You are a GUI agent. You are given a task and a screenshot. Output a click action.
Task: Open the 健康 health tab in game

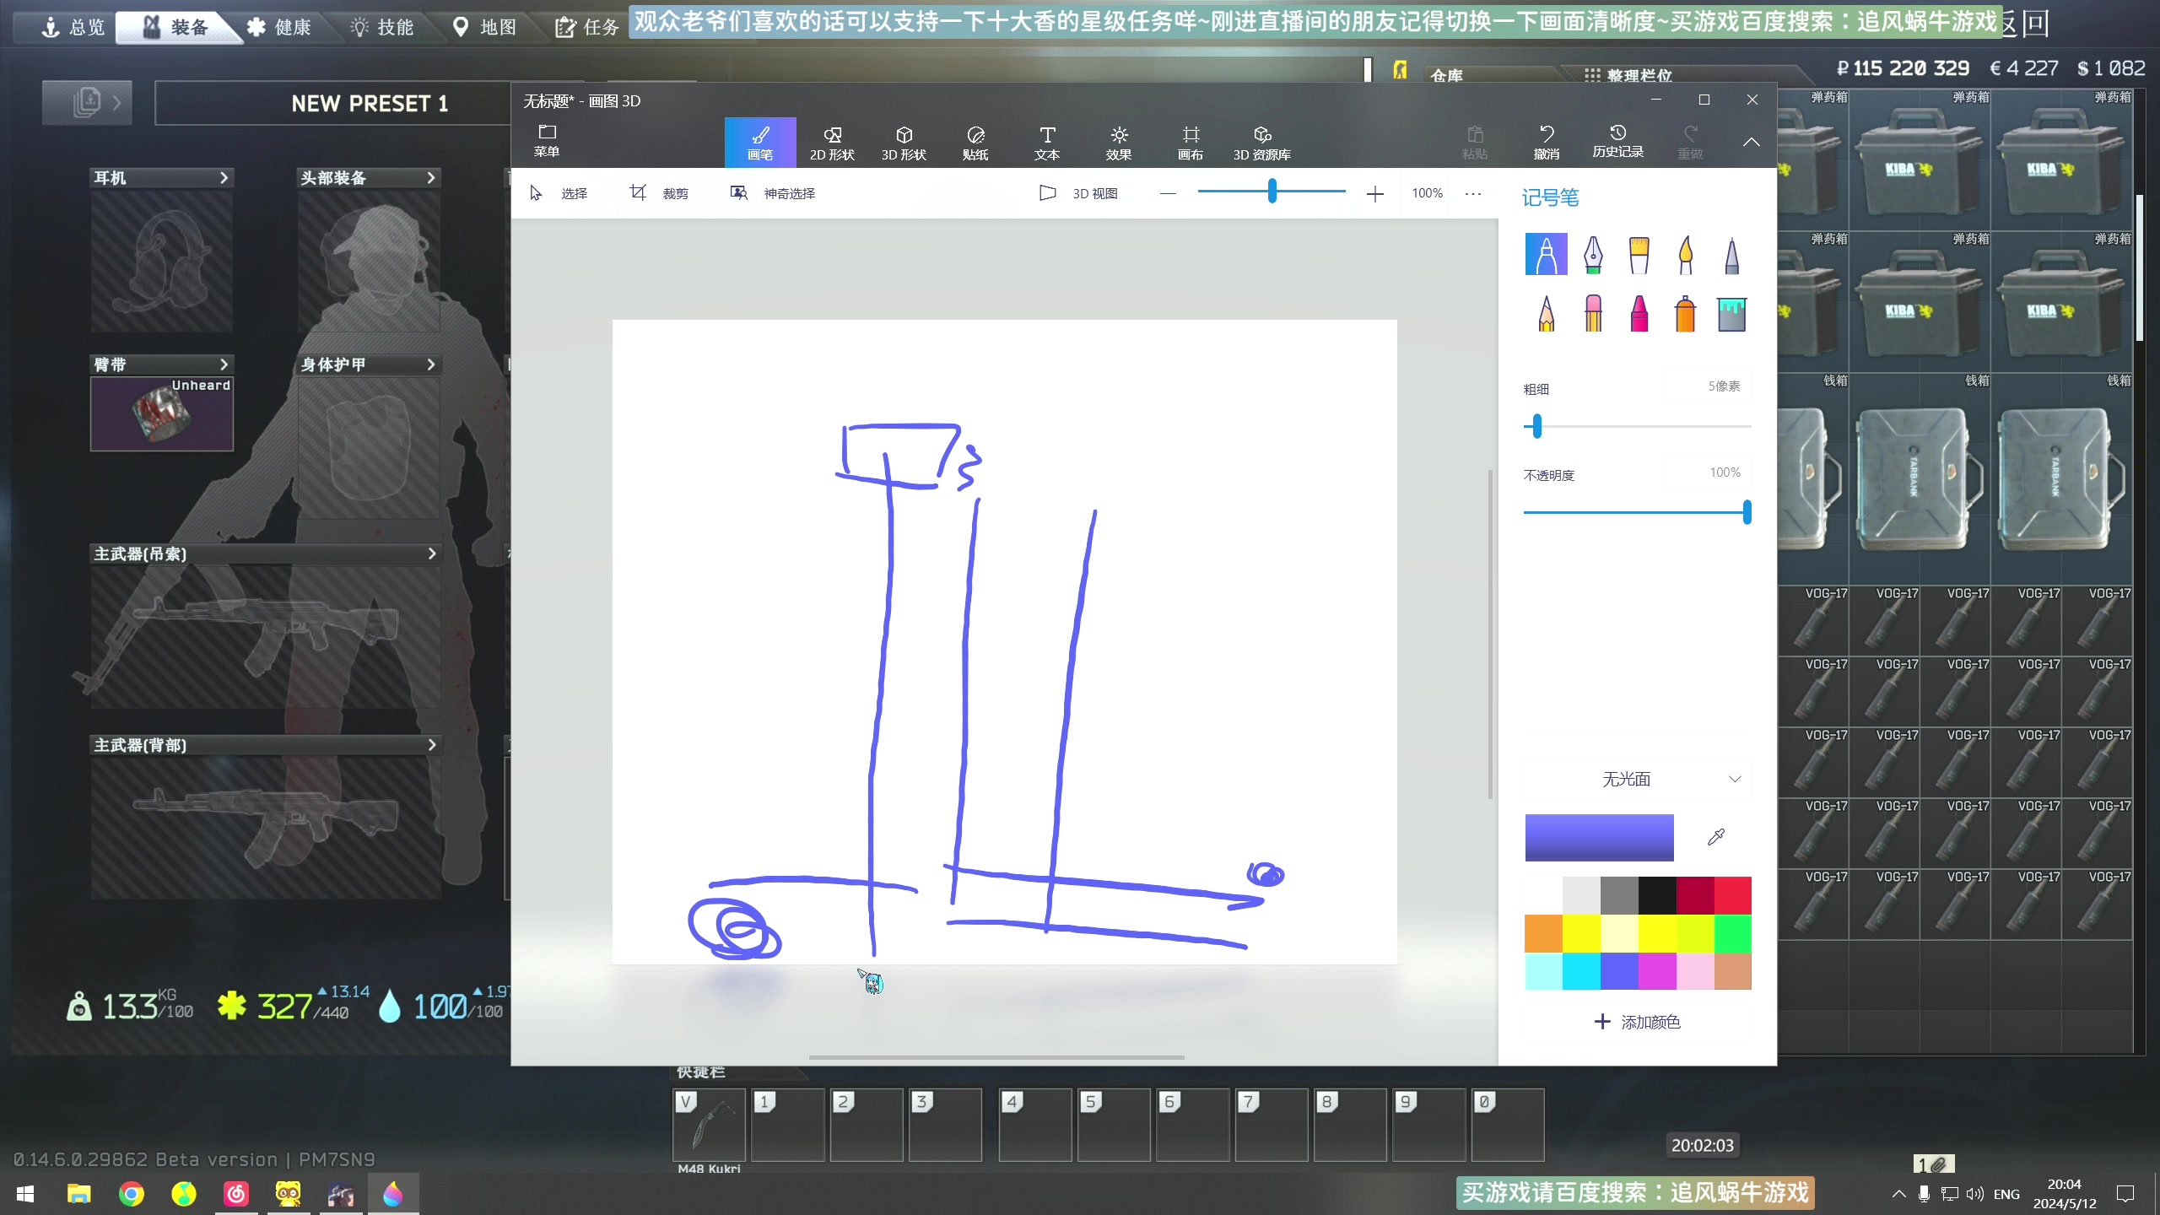[x=279, y=27]
